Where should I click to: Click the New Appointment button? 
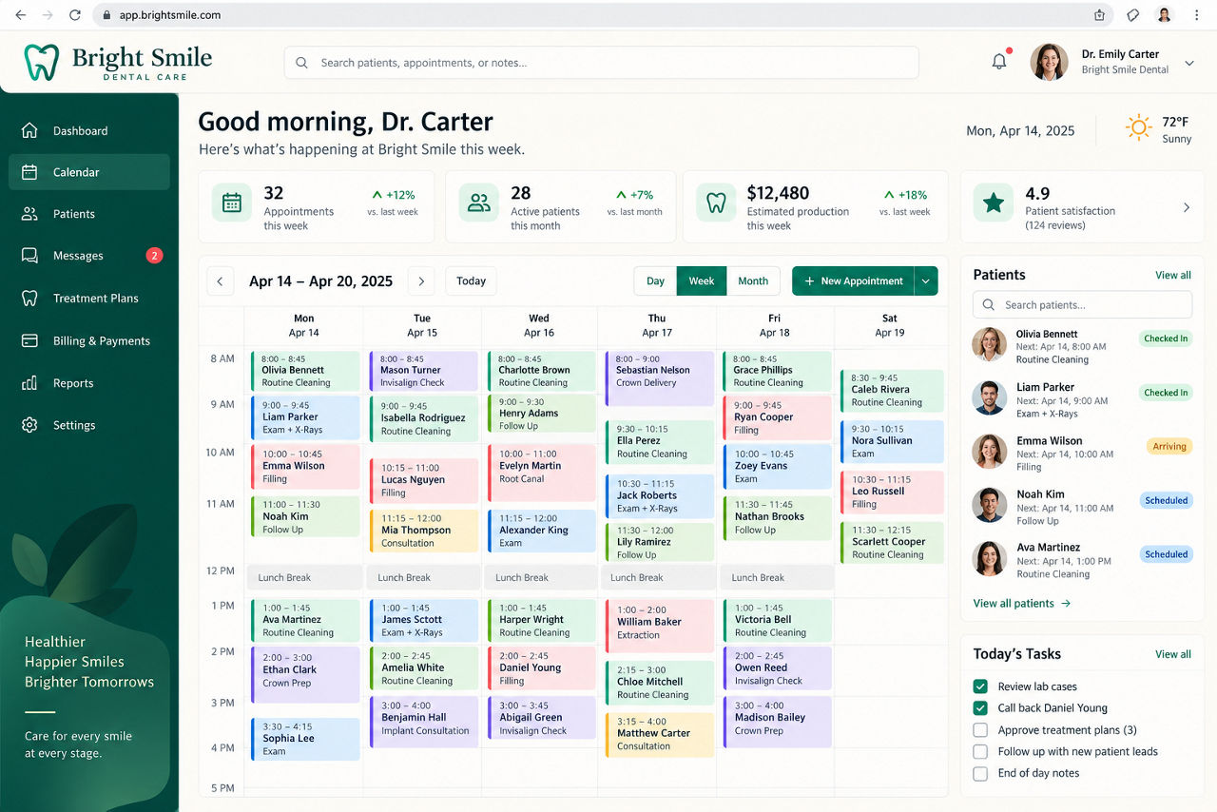[x=853, y=281]
